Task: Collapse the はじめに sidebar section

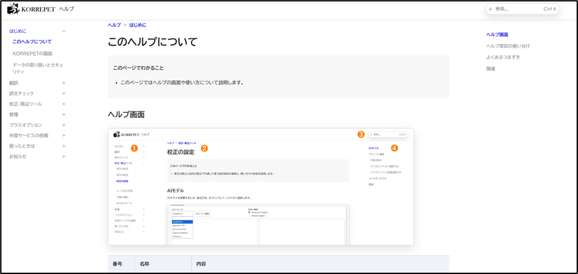Action: point(64,31)
